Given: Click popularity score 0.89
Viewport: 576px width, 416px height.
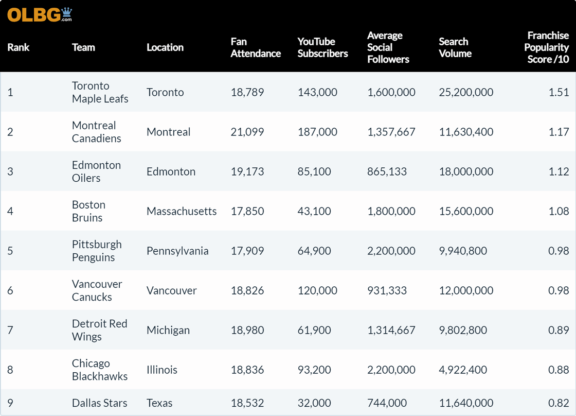Looking at the screenshot, I should tap(559, 331).
